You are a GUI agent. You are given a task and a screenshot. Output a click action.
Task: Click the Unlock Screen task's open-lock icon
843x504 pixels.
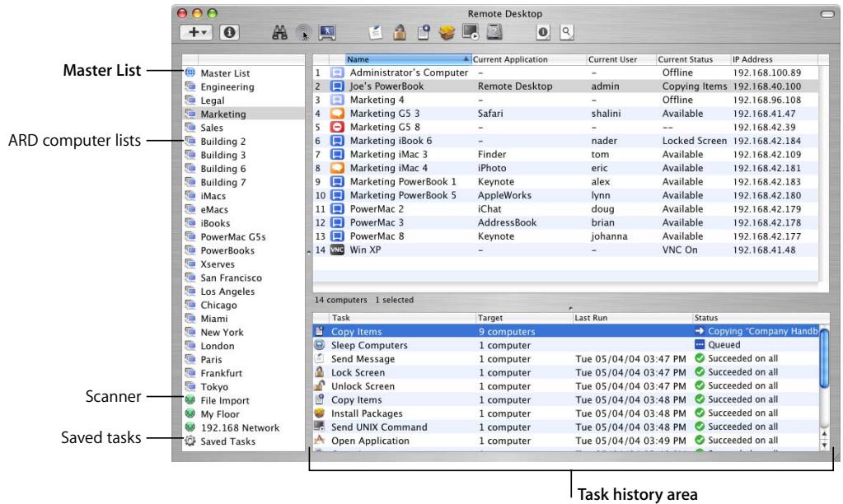click(320, 385)
